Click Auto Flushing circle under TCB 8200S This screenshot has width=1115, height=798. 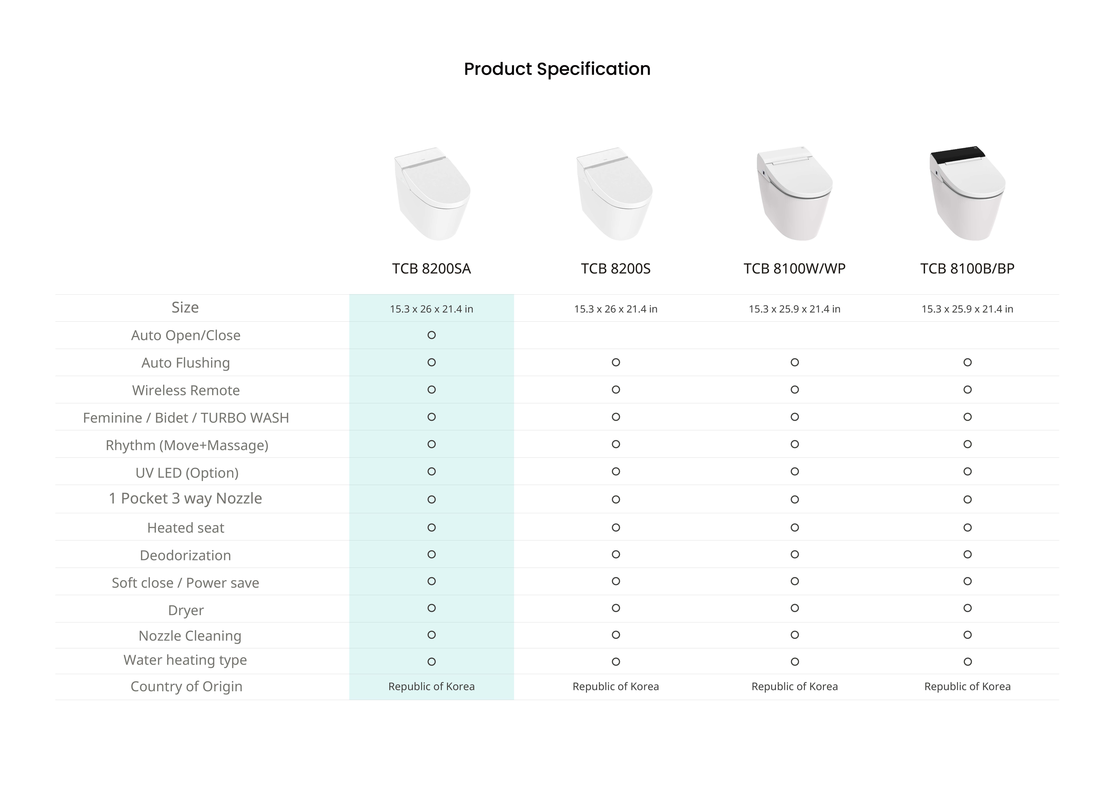point(616,363)
